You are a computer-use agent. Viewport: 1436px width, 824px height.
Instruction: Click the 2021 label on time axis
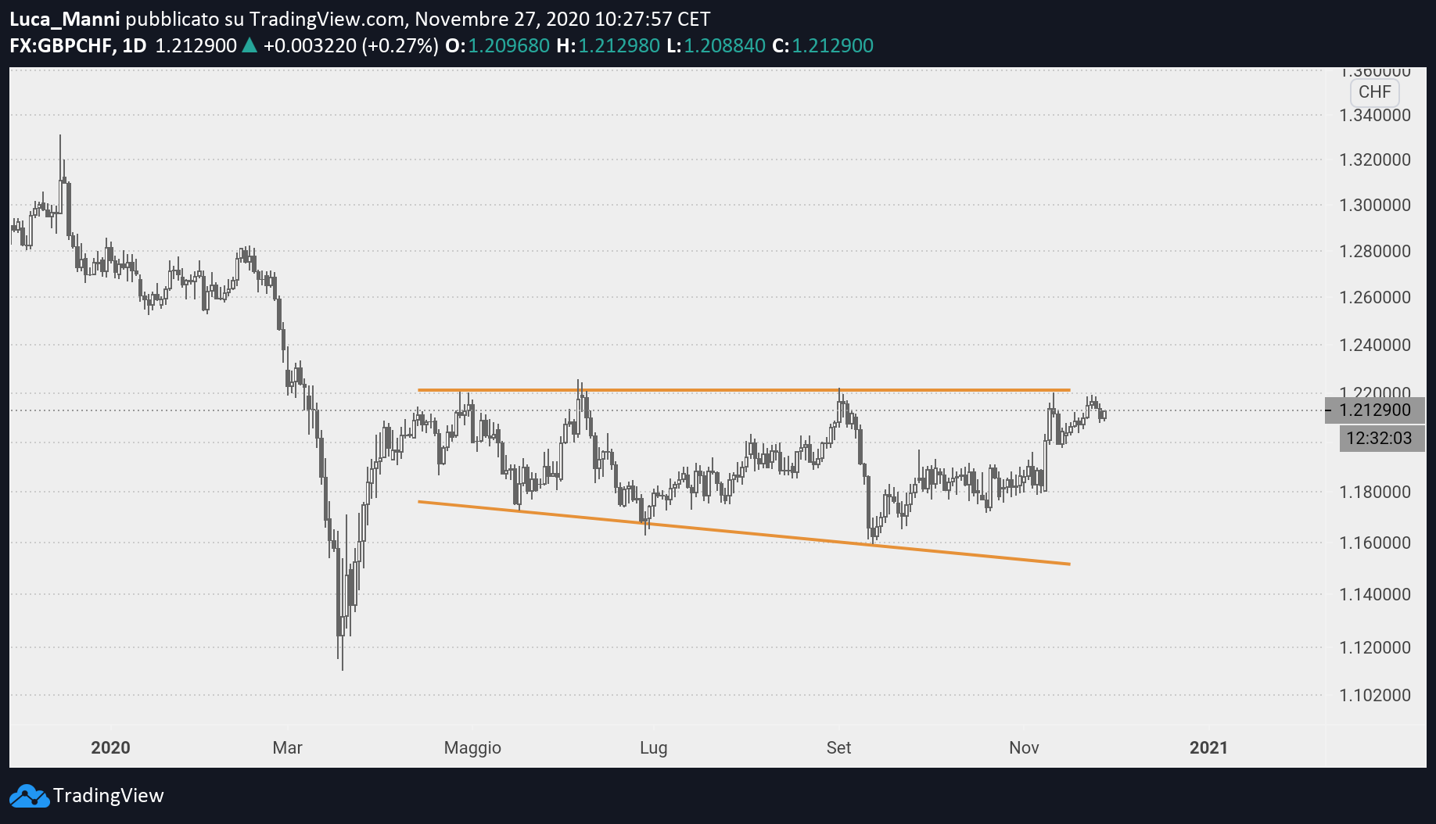click(x=1208, y=747)
